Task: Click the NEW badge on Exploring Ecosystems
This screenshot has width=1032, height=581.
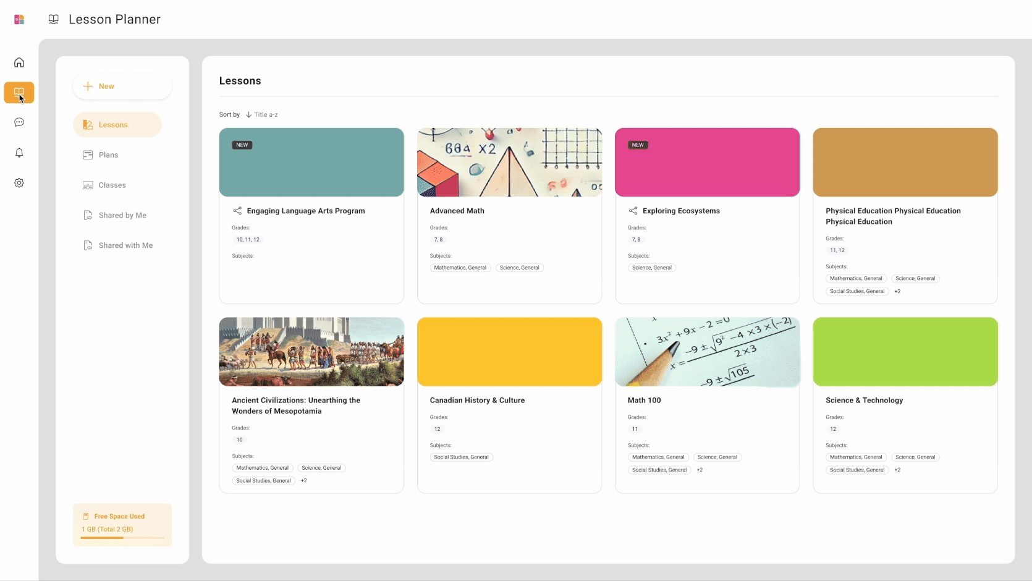Action: [x=638, y=145]
